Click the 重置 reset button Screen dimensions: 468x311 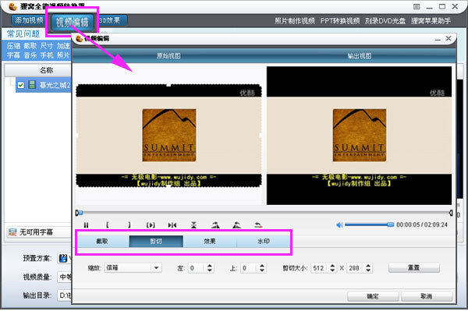(413, 267)
